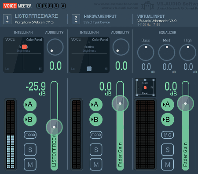Click the Med equalizer knob
Screen dimensions: 198x174
point(167,53)
